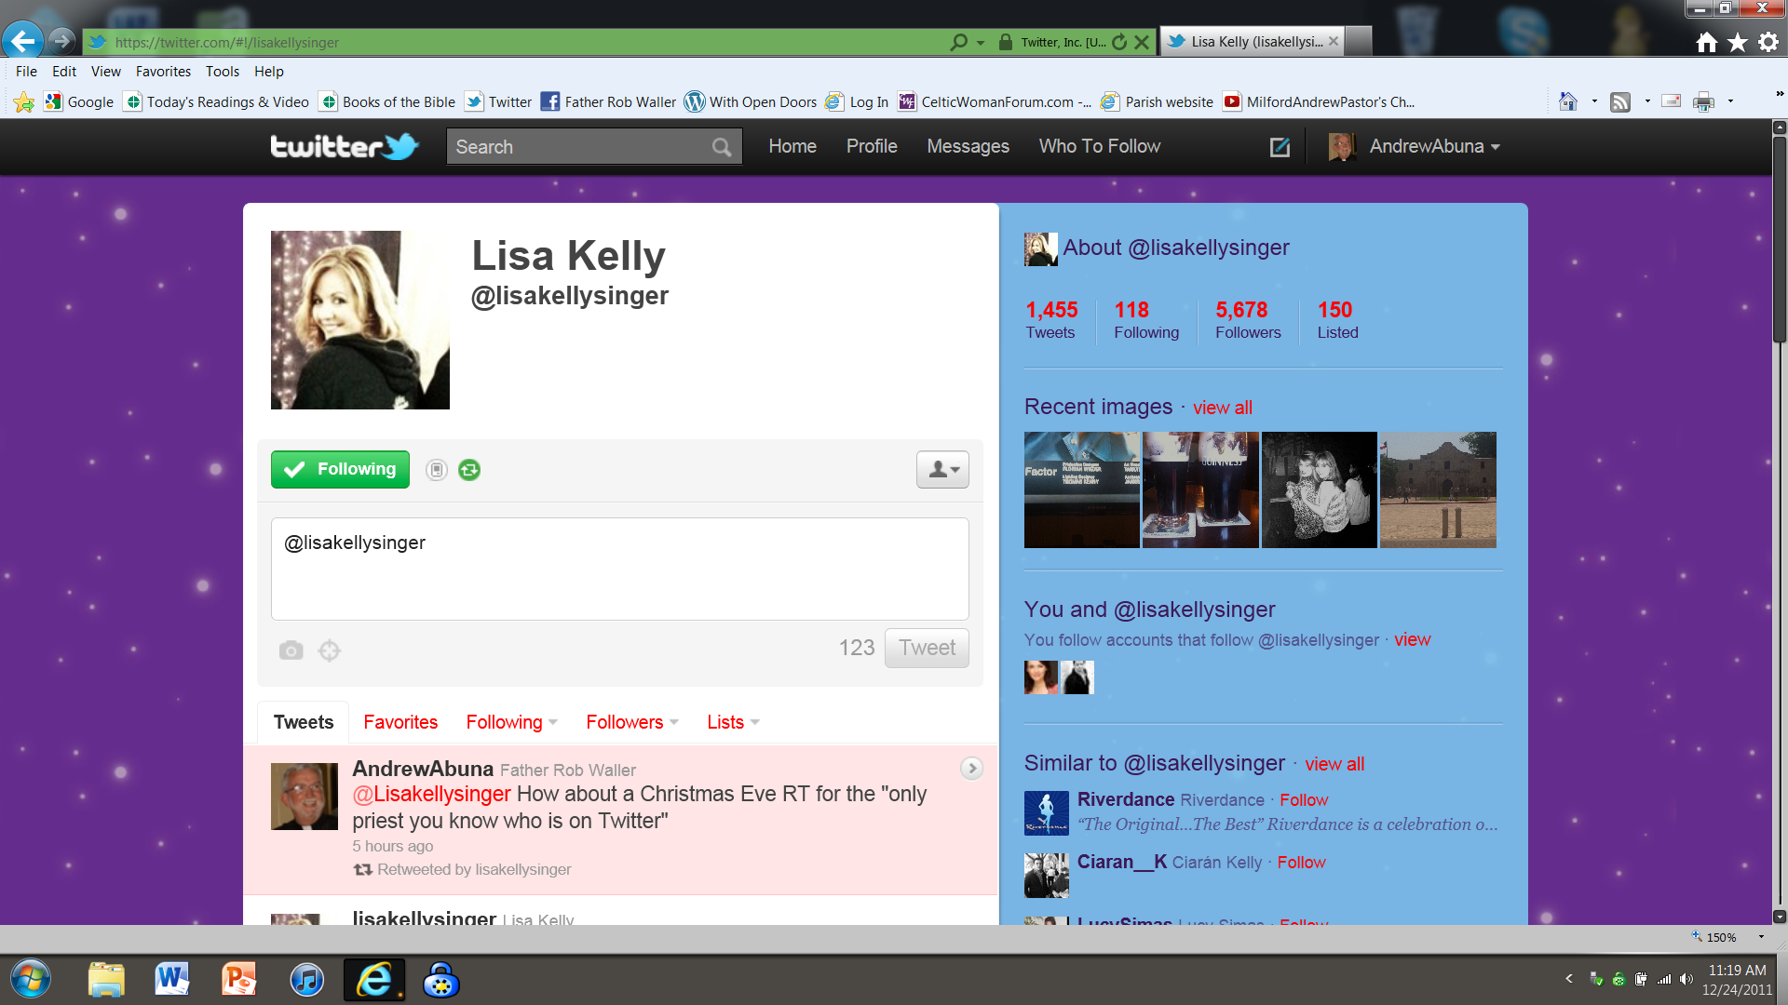The height and width of the screenshot is (1005, 1788).
Task: Click the camera add-image icon
Action: pos(291,650)
